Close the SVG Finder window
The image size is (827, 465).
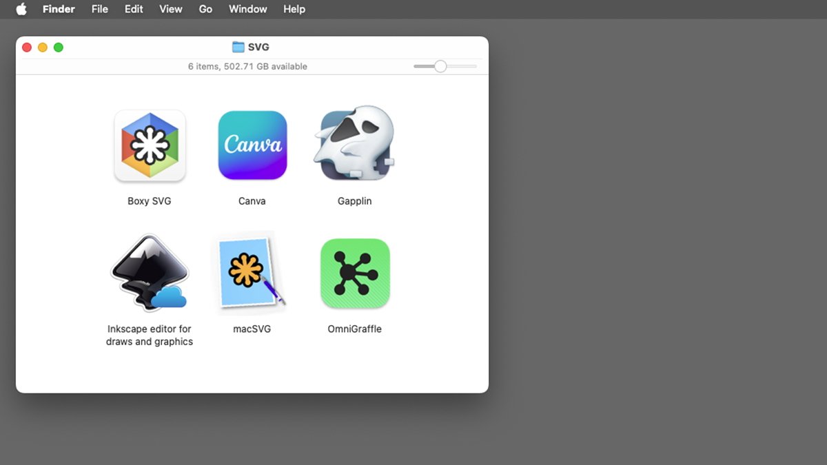pyautogui.click(x=27, y=48)
